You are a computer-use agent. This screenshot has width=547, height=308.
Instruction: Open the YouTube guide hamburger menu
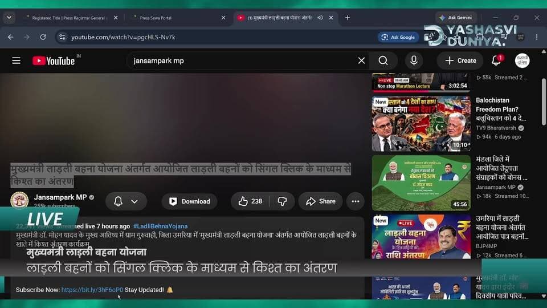(16, 61)
